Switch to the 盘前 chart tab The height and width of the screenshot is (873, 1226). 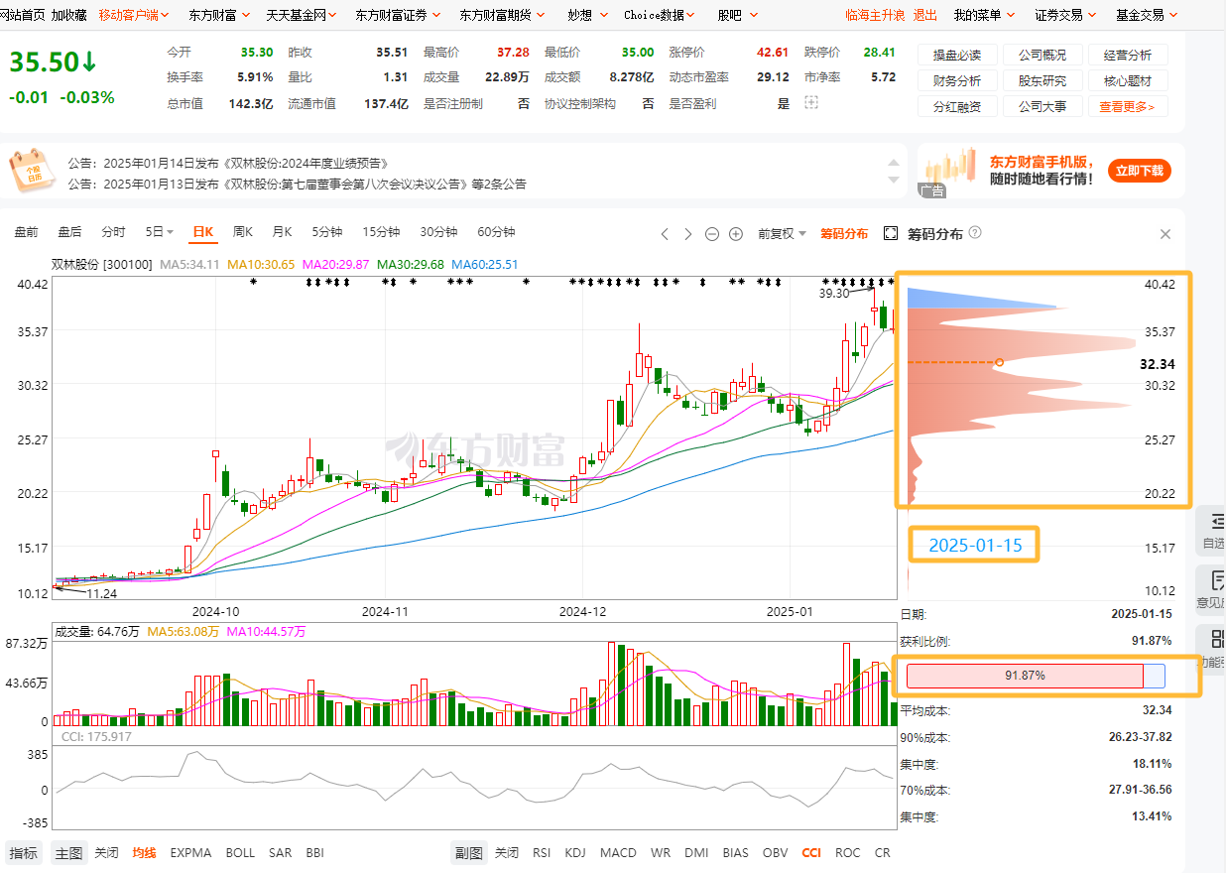pyautogui.click(x=26, y=231)
